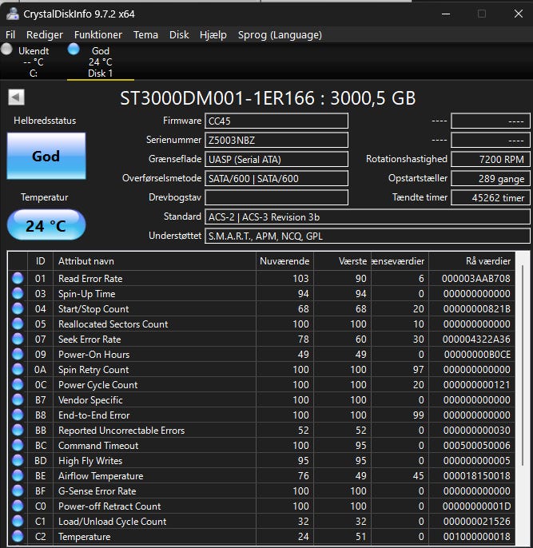The height and width of the screenshot is (548, 533).
Task: Select the Ukendt disk C: status icon
Action: pos(7,50)
